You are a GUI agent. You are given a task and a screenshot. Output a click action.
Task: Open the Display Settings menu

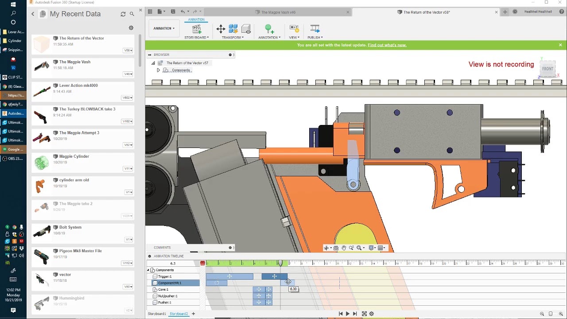[x=373, y=248]
